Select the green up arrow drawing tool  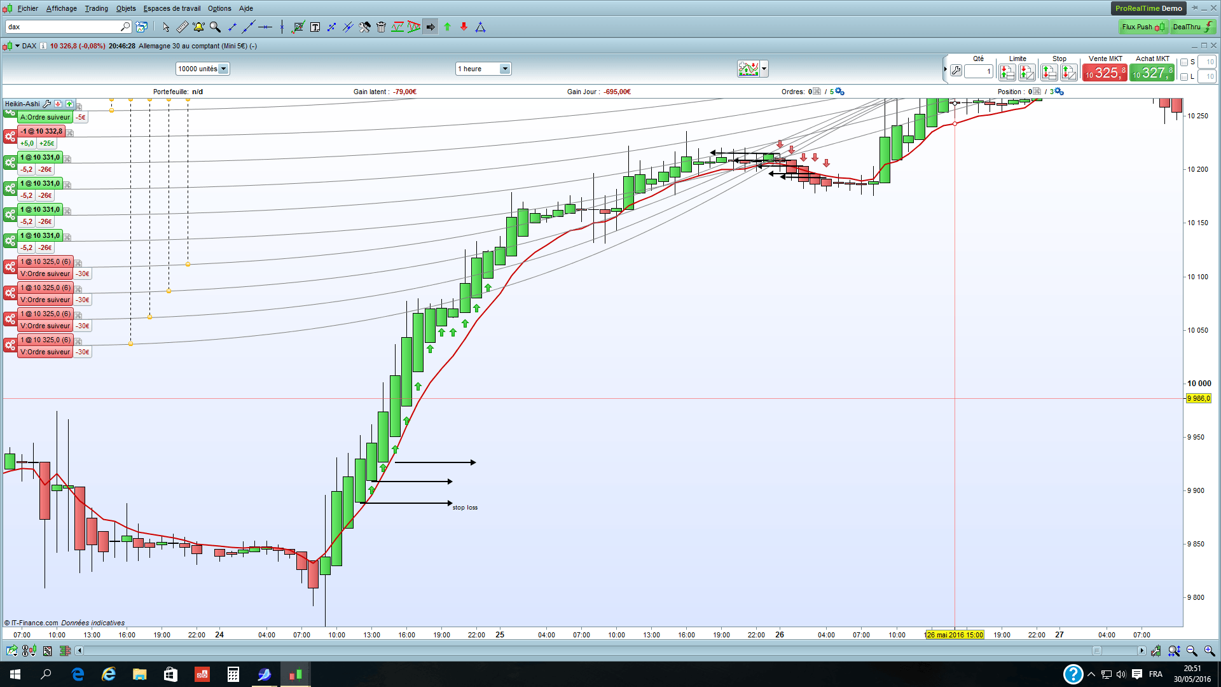point(447,27)
